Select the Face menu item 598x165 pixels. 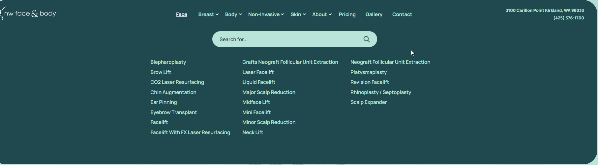pyautogui.click(x=182, y=14)
